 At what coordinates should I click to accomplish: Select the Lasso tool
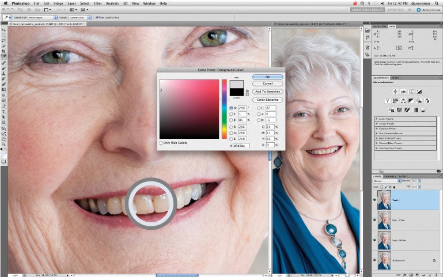[3, 41]
